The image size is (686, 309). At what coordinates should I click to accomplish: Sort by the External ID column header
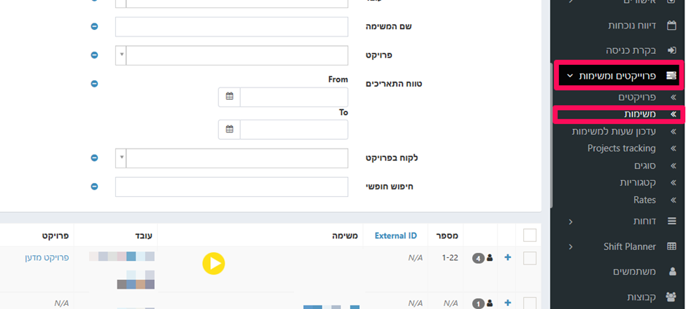coord(396,236)
